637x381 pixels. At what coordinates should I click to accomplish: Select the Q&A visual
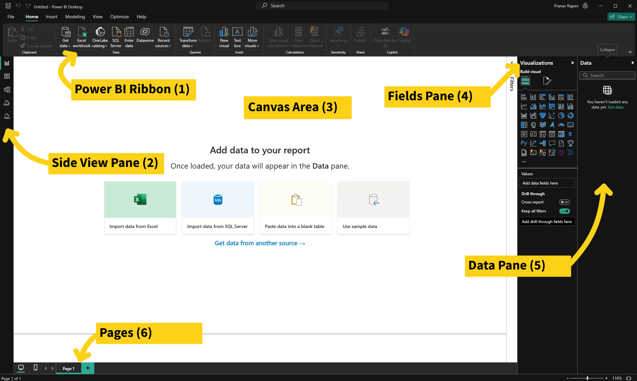(552, 143)
